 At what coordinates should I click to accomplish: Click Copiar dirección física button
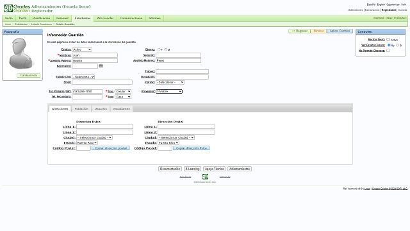pos(192,148)
